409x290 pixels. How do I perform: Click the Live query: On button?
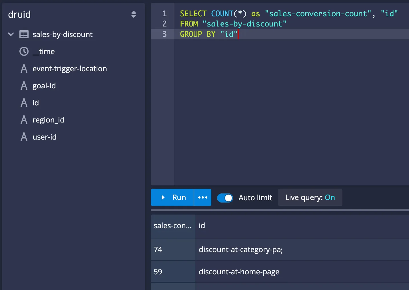(310, 197)
